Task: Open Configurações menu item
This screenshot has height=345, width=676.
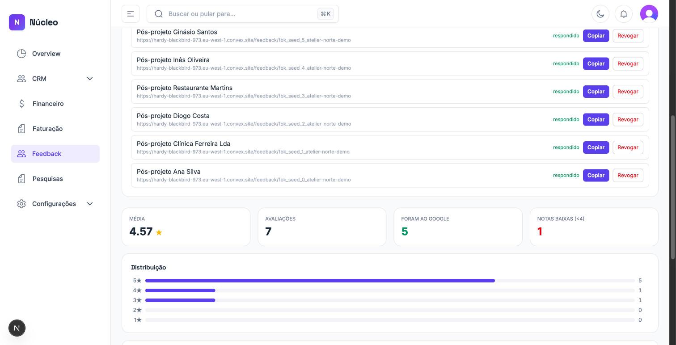Action: pos(55,204)
